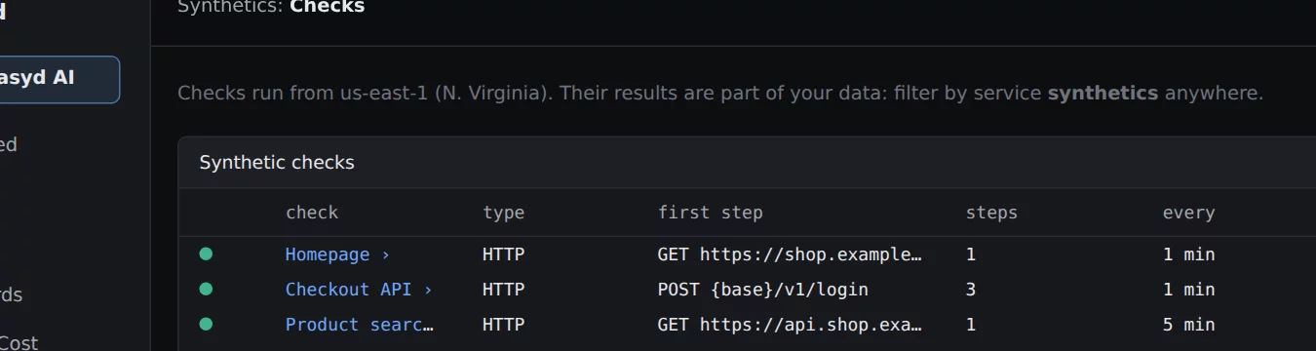Click the 'type' column header
The height and width of the screenshot is (351, 1316).
503,213
